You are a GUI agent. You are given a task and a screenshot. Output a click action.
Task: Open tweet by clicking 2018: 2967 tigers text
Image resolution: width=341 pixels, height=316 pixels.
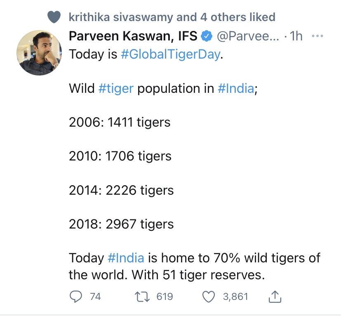121,224
